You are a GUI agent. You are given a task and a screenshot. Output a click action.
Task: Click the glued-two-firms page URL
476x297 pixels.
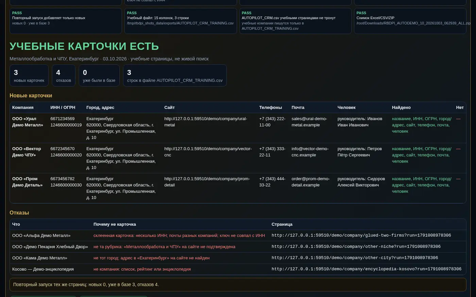(x=361, y=236)
